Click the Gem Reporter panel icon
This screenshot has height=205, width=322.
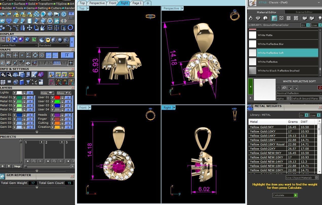(2, 176)
